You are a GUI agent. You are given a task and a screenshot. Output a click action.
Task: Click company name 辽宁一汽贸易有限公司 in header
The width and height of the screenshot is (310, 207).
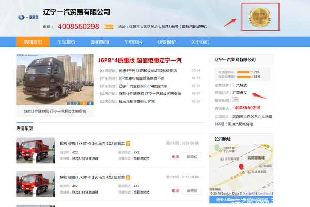[76, 12]
